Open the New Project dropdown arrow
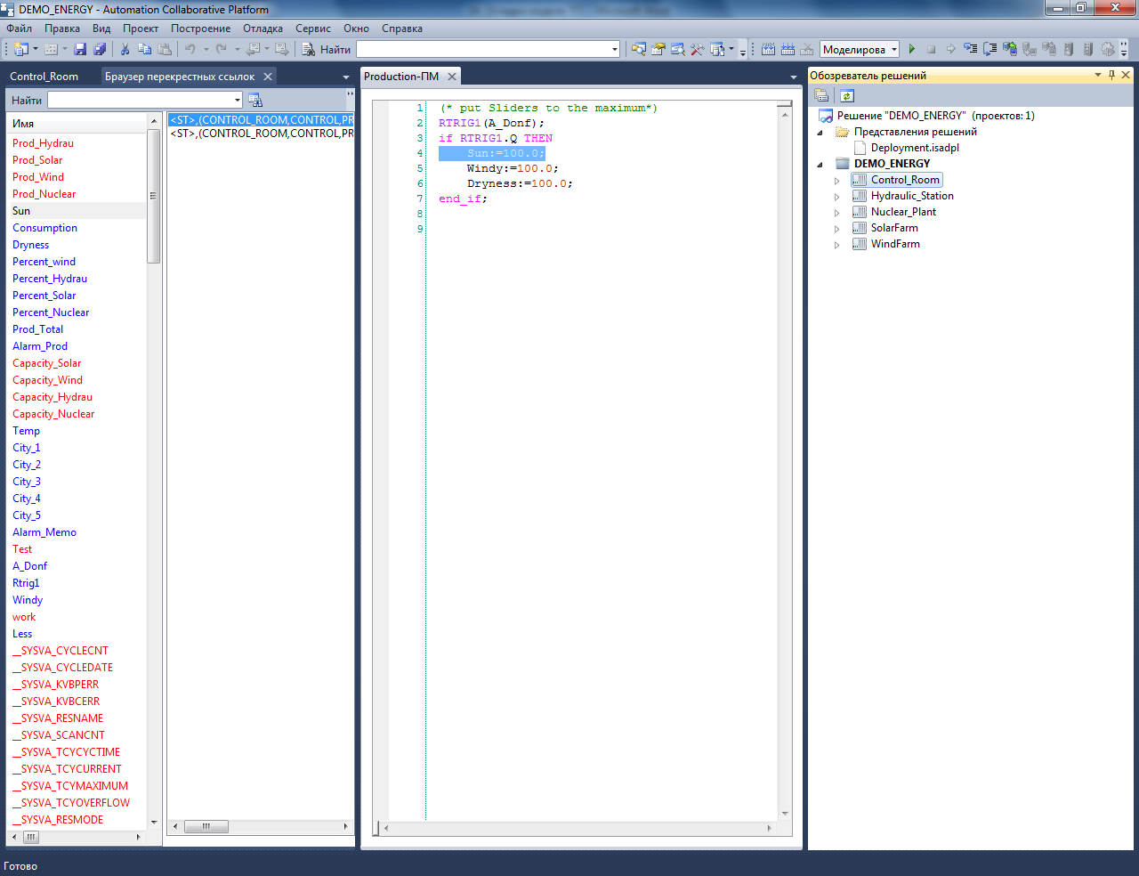Viewport: 1139px width, 876px height. [x=36, y=49]
